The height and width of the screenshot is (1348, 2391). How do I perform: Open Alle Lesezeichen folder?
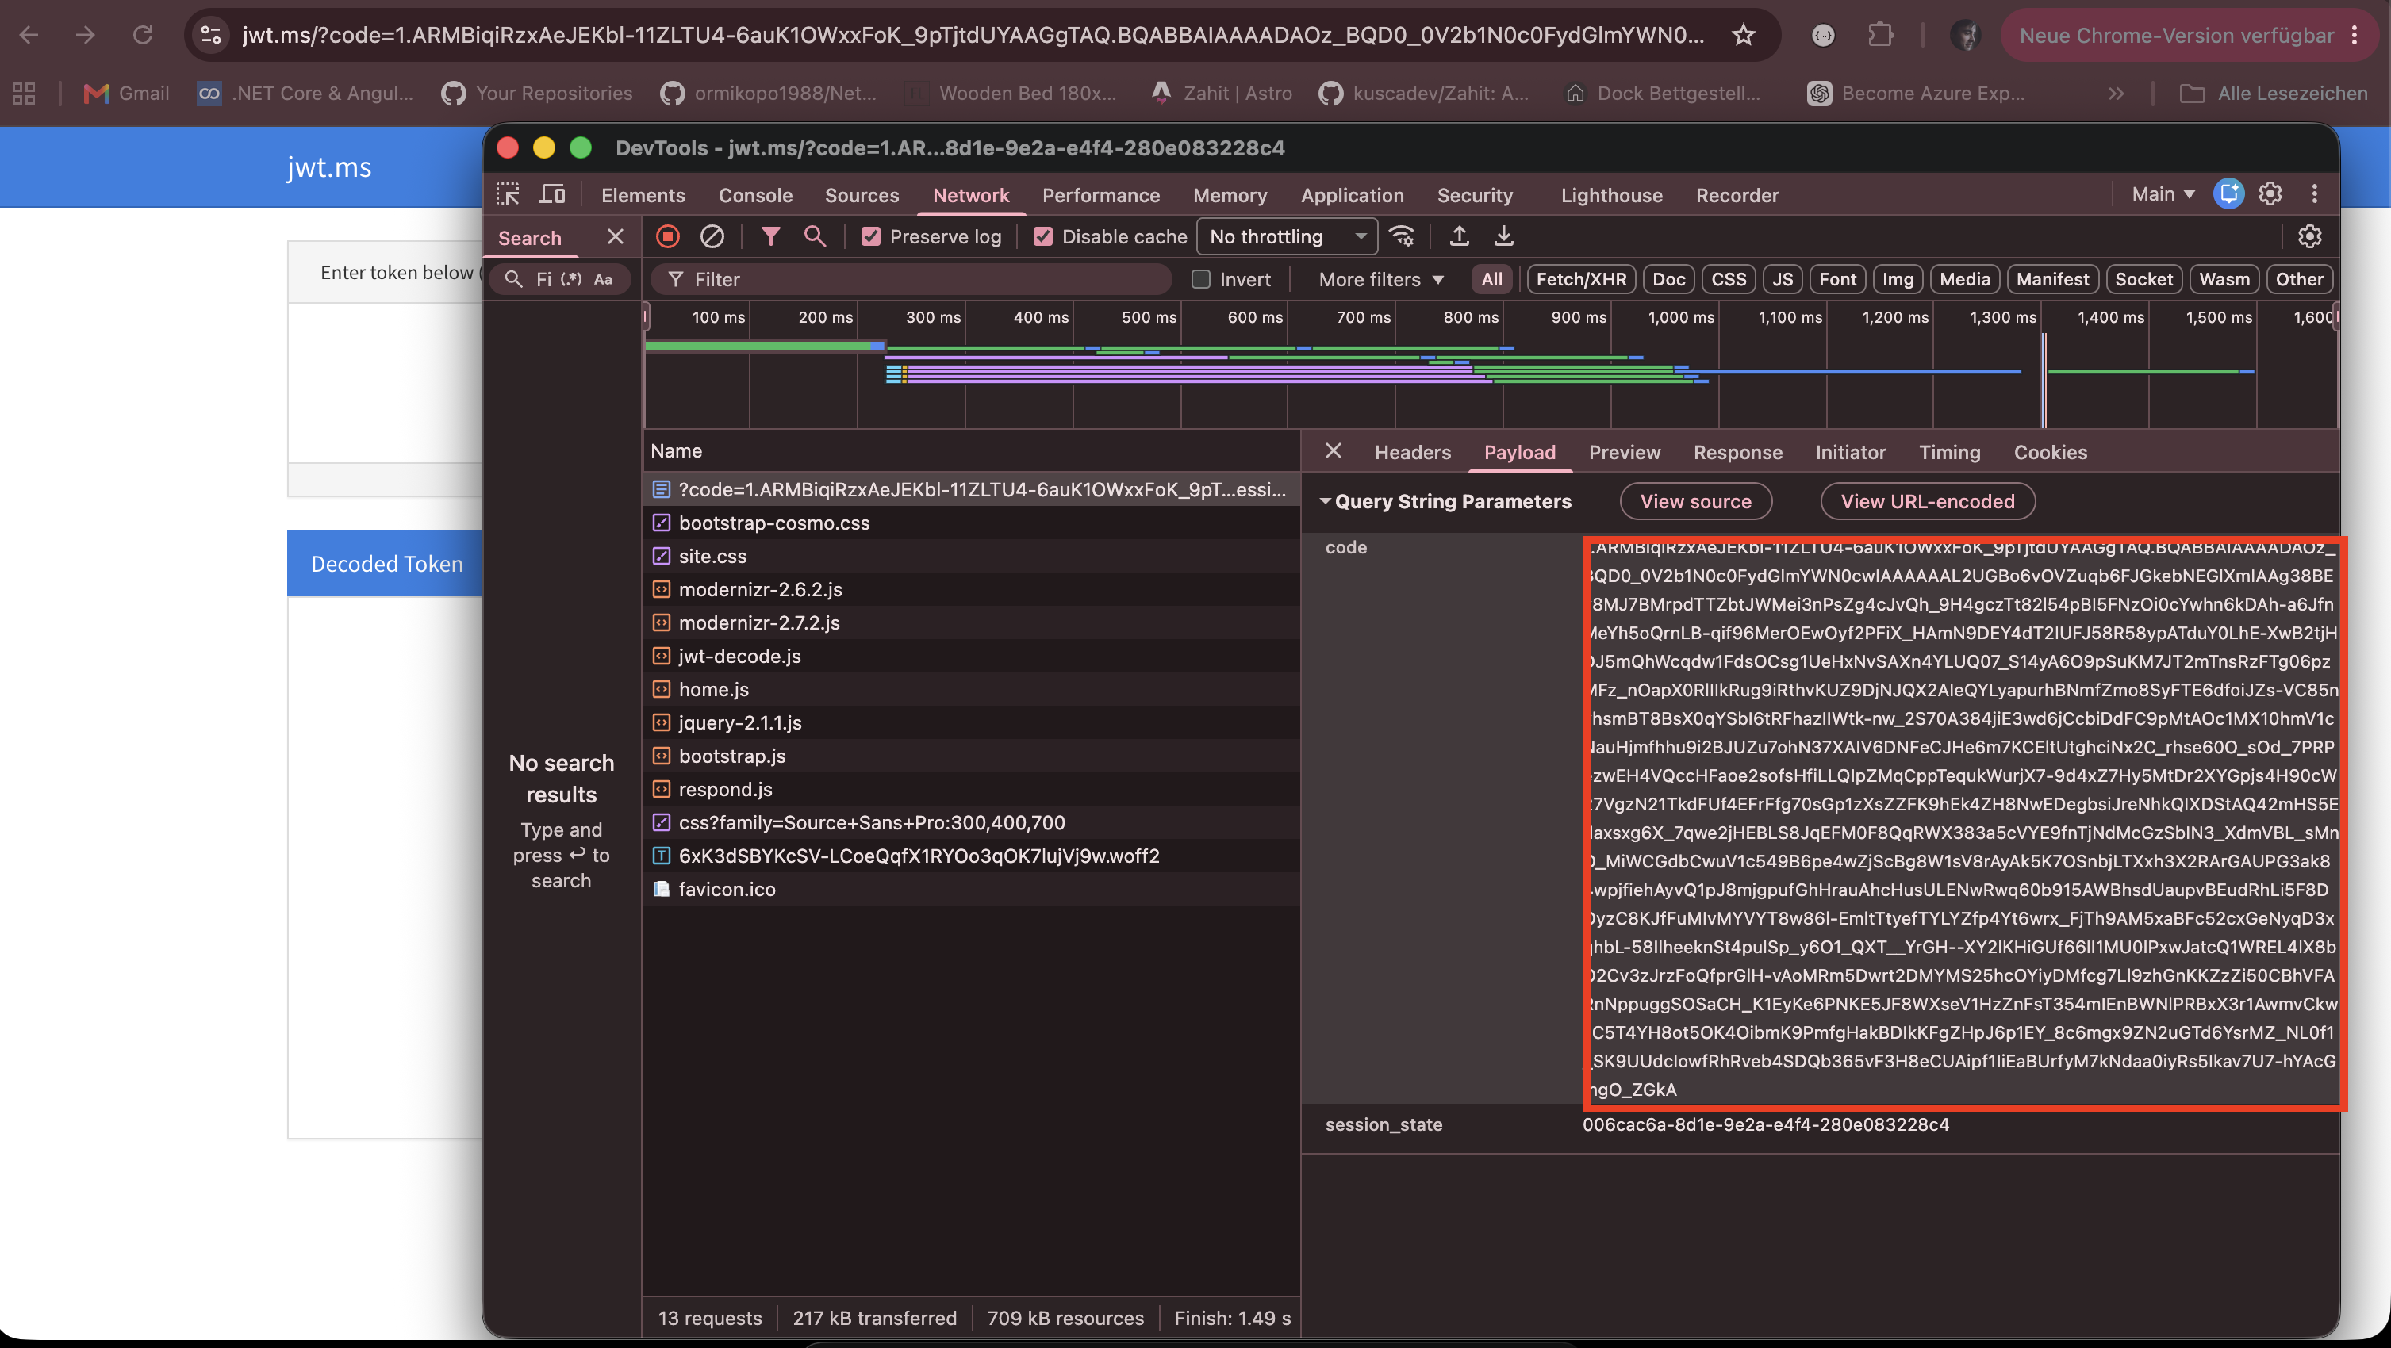(x=2273, y=93)
